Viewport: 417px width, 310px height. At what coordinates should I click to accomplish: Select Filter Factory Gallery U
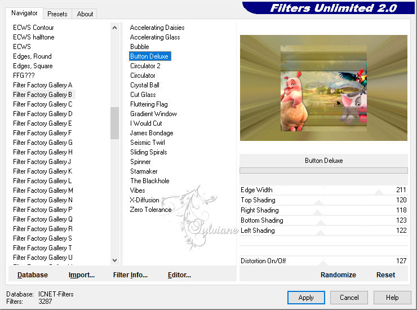(x=43, y=258)
